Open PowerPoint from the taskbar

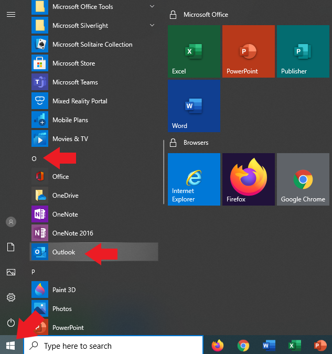320,346
